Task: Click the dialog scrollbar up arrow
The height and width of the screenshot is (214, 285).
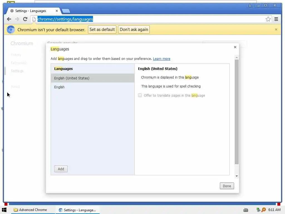Action: click(237, 57)
